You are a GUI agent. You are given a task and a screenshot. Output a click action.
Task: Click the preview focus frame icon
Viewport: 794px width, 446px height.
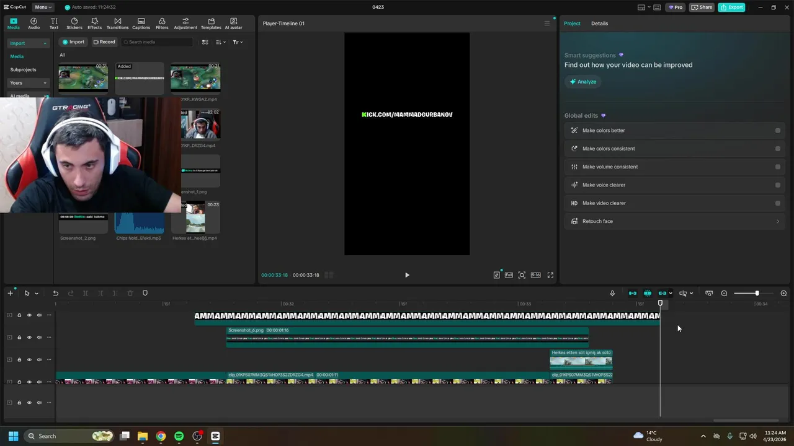[522, 275]
